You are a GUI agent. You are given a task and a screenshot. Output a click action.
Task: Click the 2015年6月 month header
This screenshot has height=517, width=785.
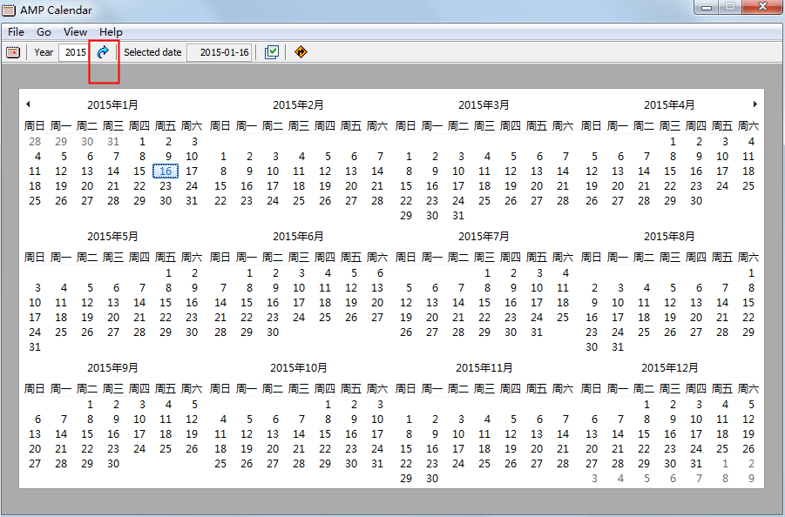(298, 237)
